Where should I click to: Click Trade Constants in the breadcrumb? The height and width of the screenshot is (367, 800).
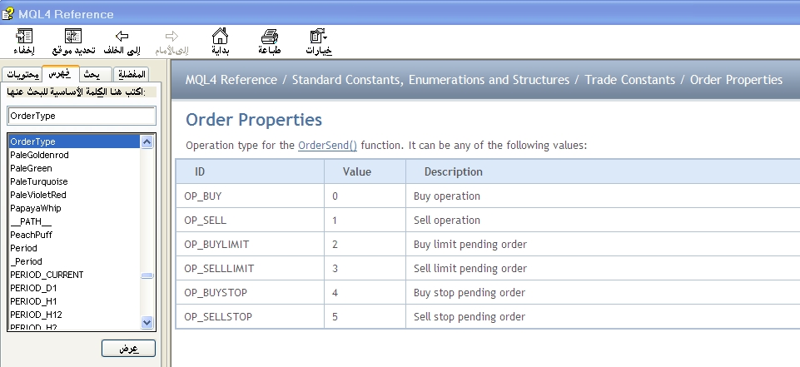pos(629,80)
